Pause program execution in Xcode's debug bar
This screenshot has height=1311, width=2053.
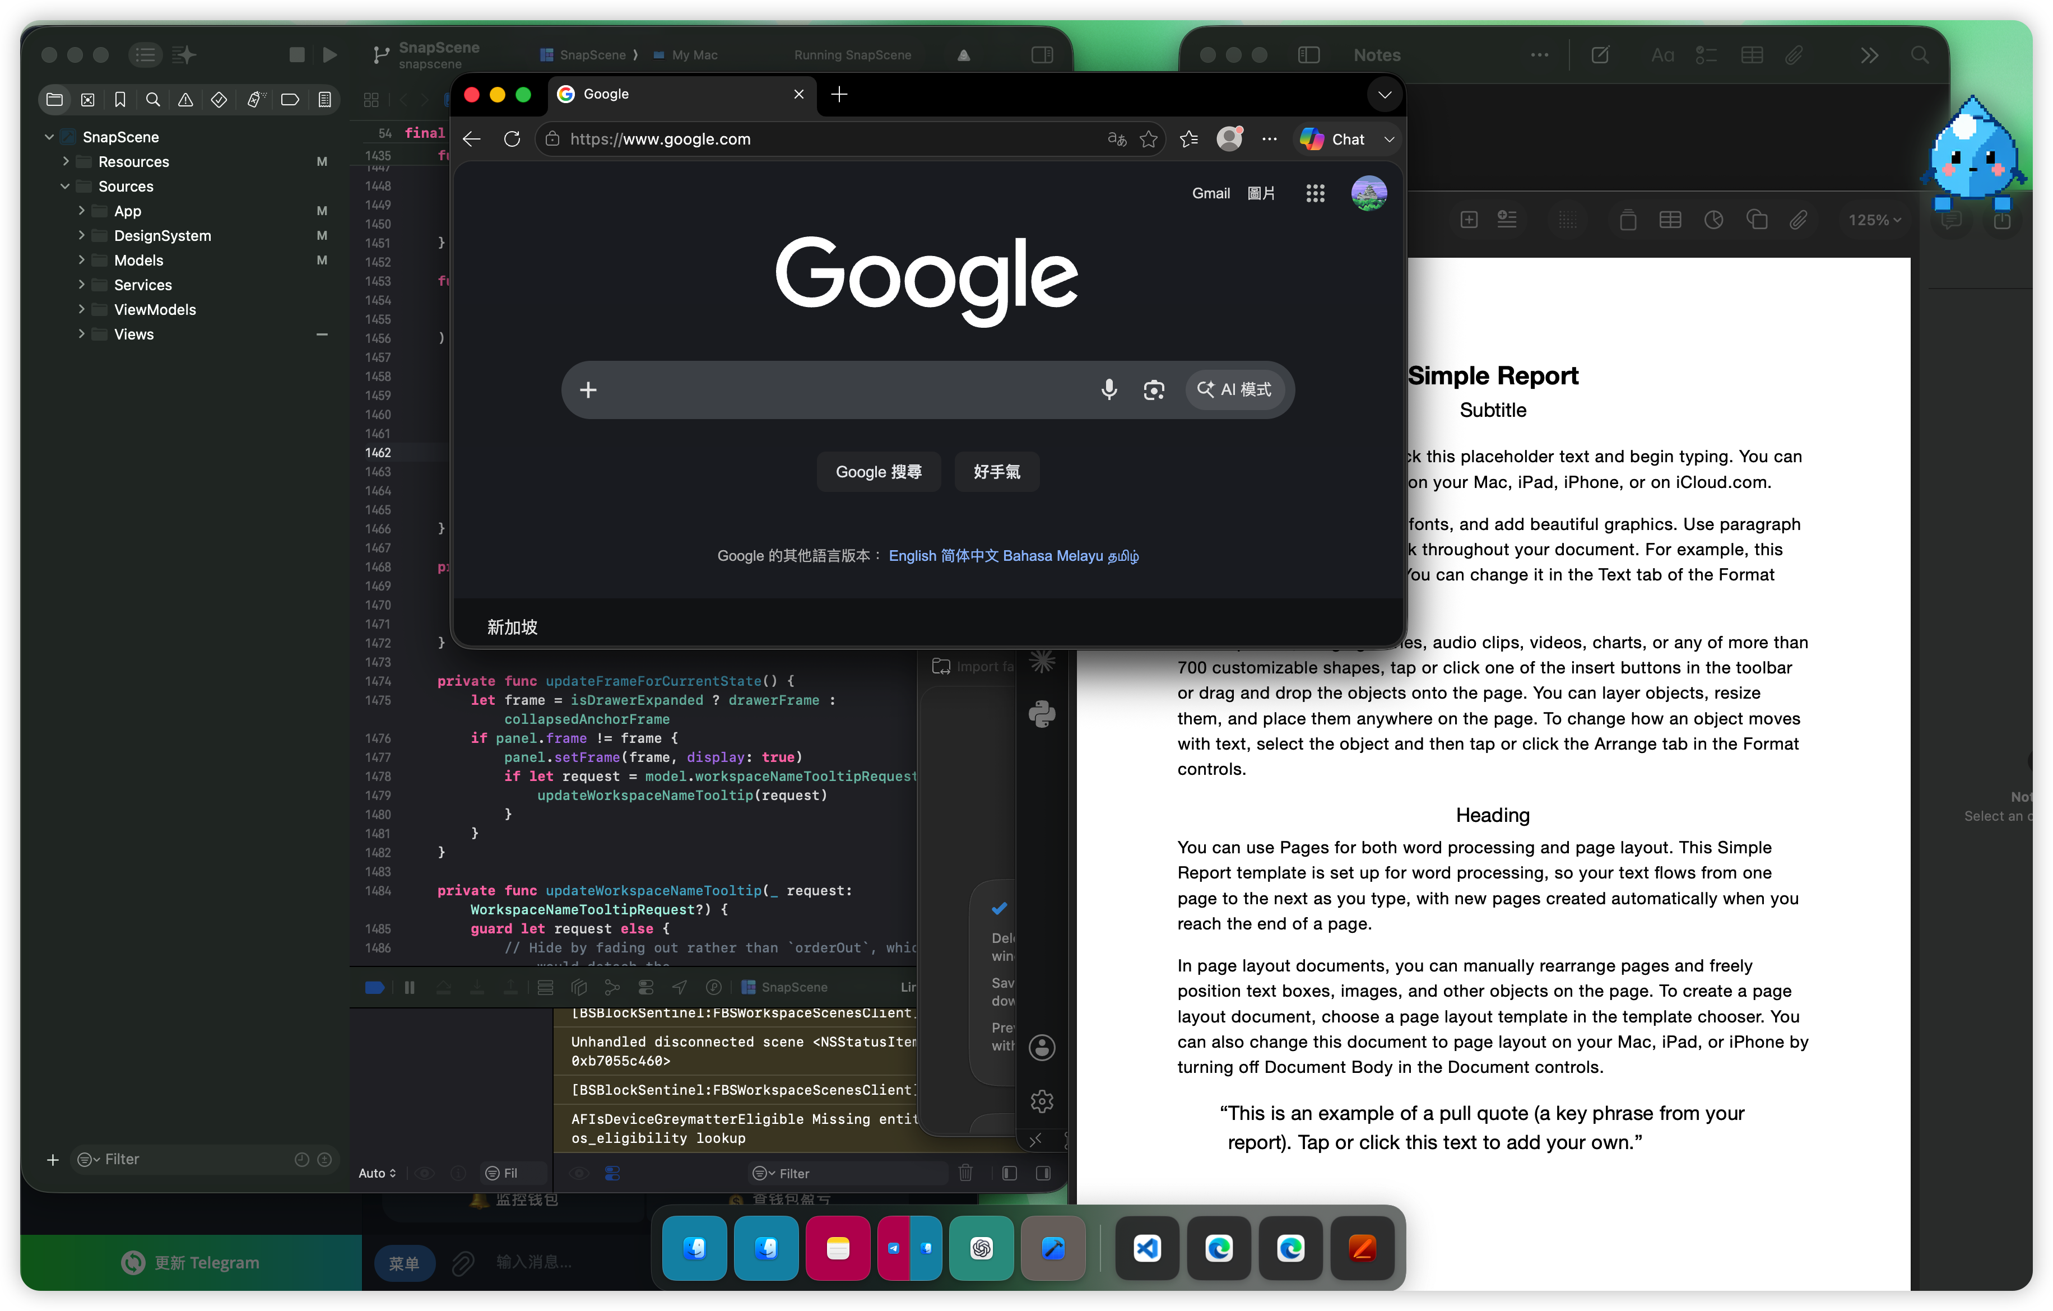coord(409,987)
